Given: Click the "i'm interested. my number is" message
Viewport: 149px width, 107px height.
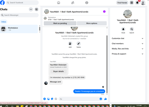Looking at the screenshot, I should (x=67, y=77).
